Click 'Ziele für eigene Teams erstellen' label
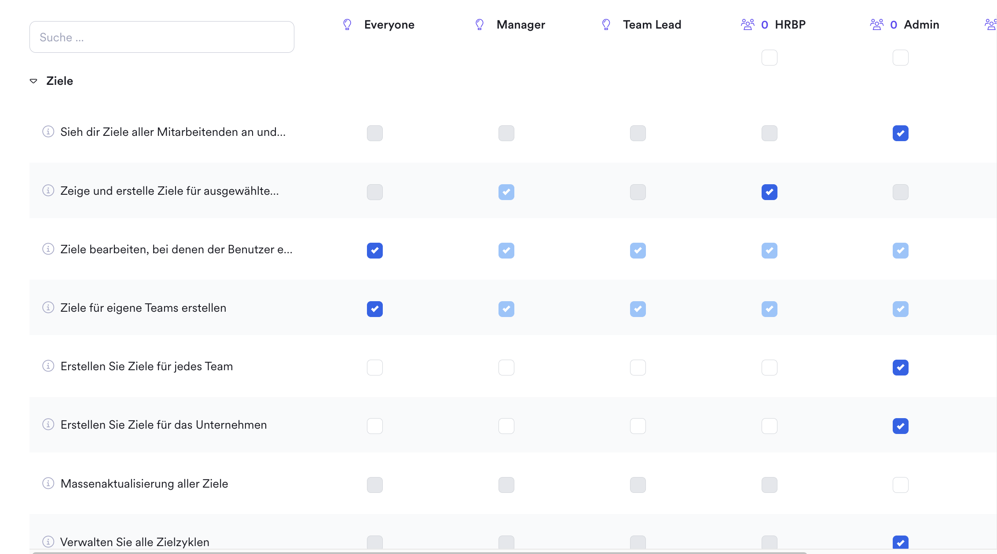This screenshot has width=997, height=554. click(x=143, y=308)
